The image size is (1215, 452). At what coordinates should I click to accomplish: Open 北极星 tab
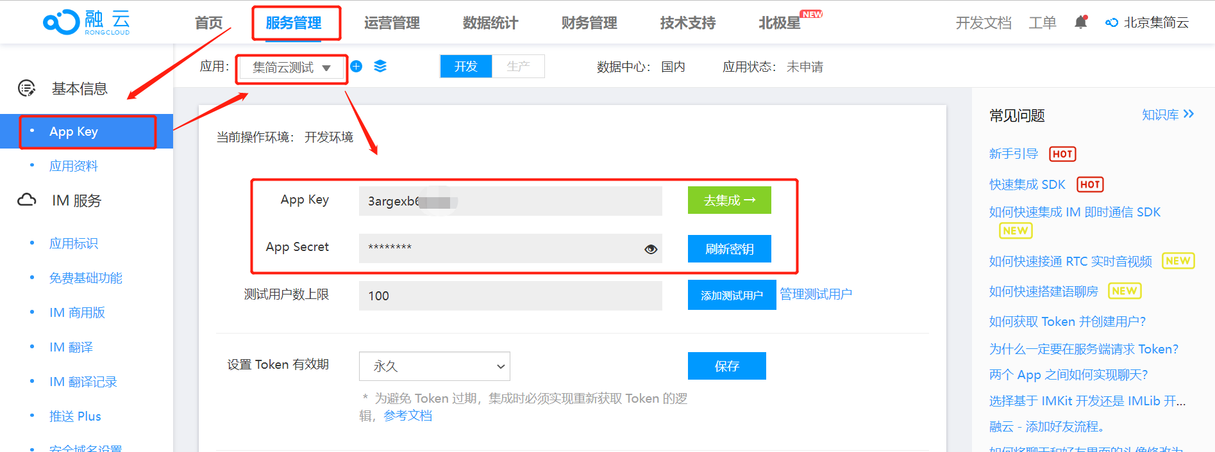point(780,23)
